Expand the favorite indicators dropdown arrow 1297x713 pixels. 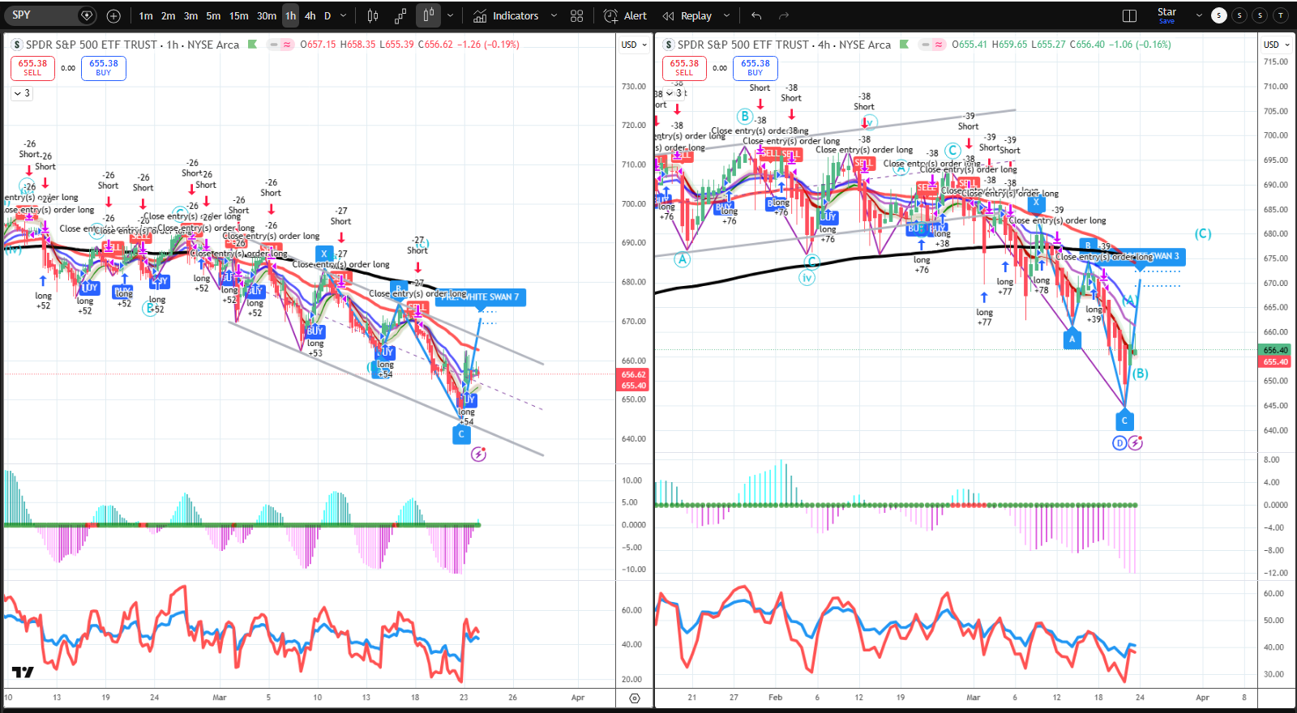pos(554,15)
